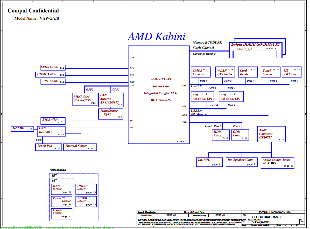310x229 pixels.
Task: Click the AMD Kabini title text
Action: coord(157,36)
